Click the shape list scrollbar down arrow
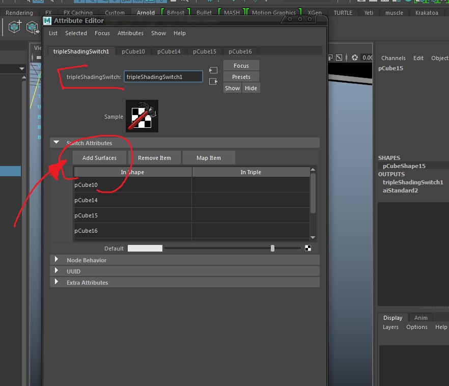This screenshot has width=449, height=386. (x=313, y=237)
